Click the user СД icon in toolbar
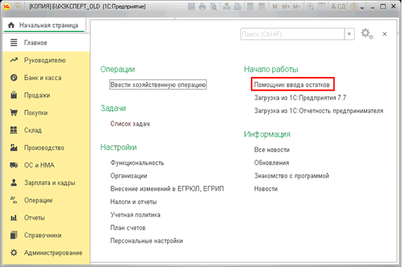The width and height of the screenshot is (404, 267). point(338,7)
